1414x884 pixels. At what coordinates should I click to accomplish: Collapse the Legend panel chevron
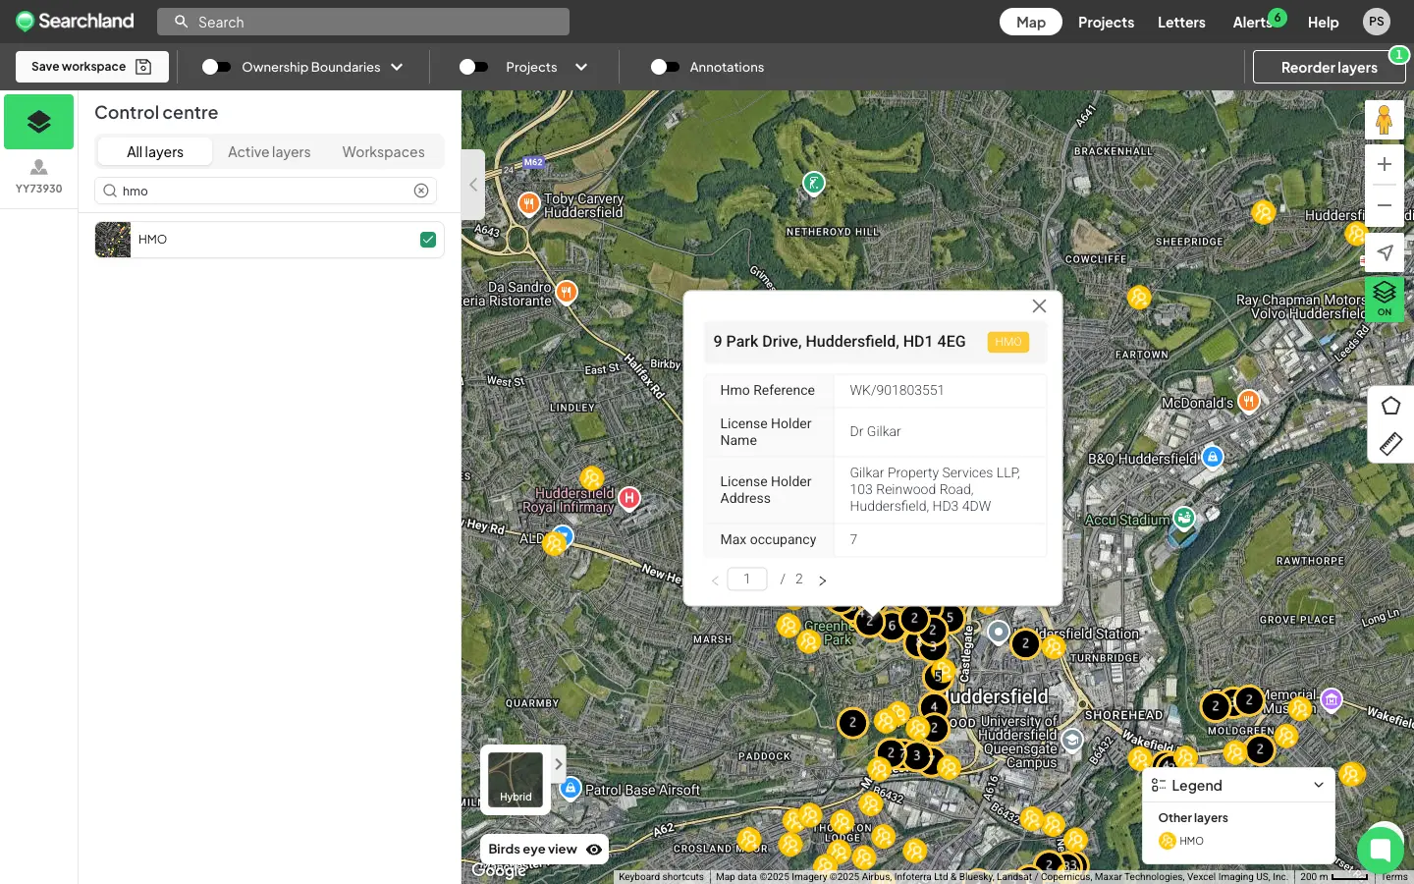(1319, 785)
